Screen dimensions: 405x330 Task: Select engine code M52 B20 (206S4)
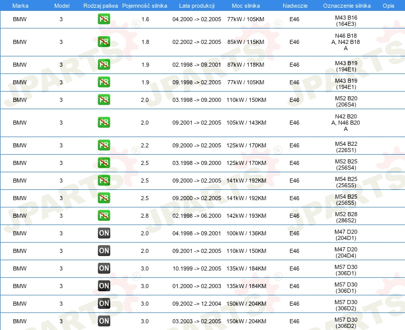[x=346, y=101]
